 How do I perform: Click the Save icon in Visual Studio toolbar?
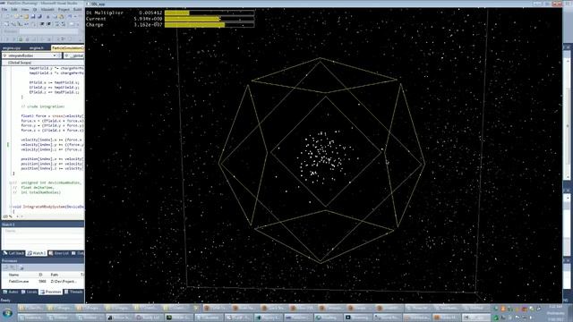point(32,16)
